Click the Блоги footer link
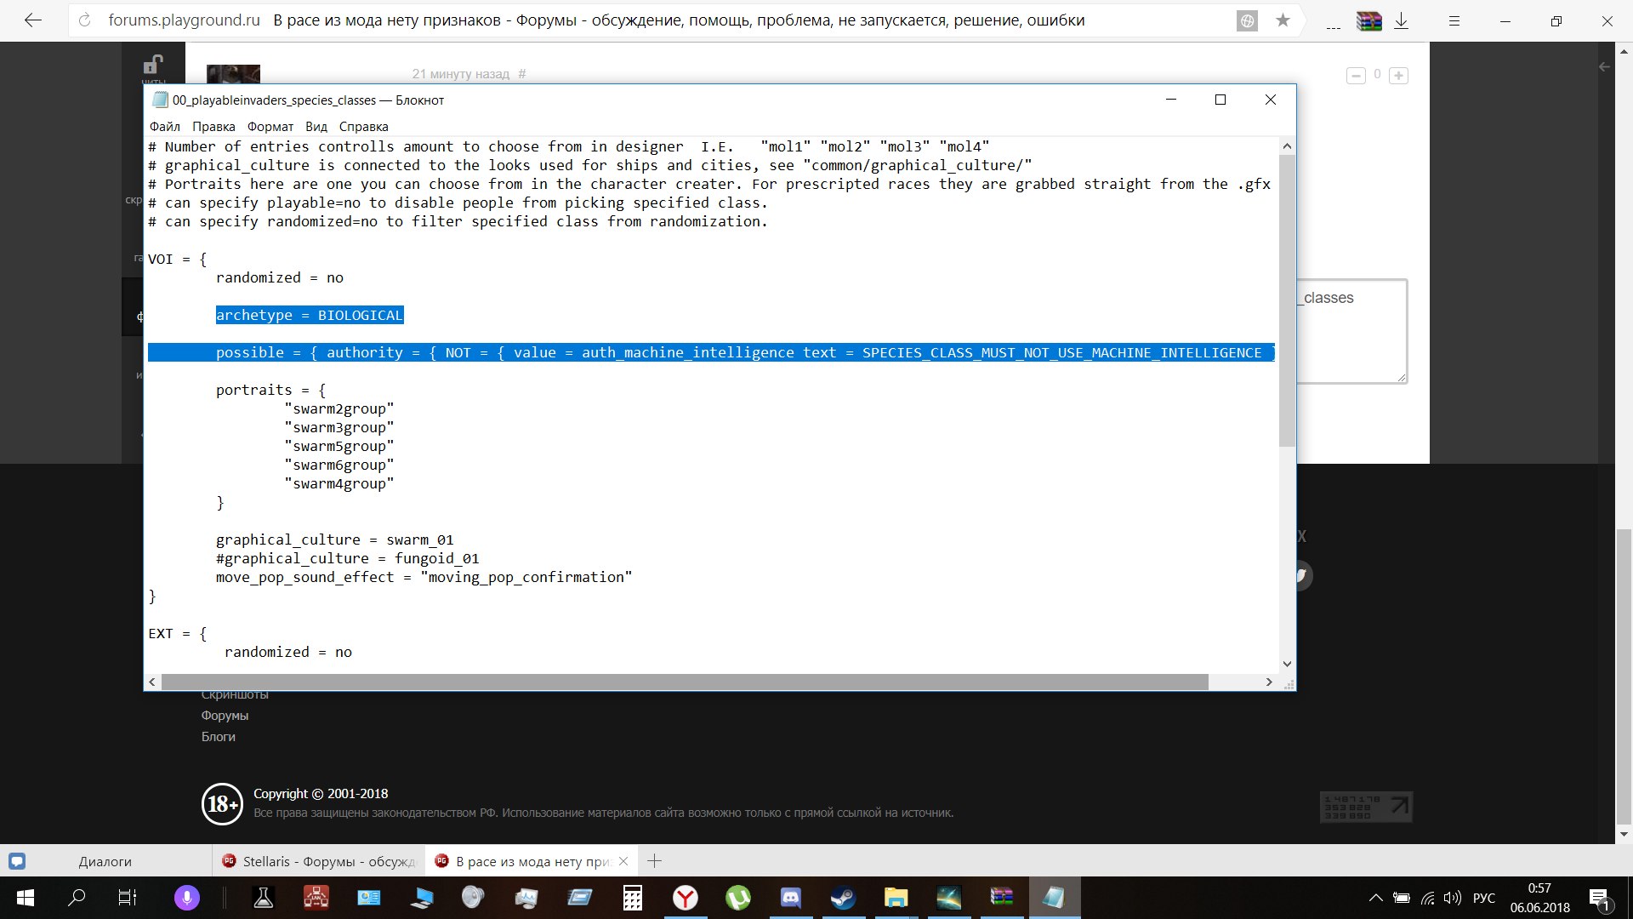1633x919 pixels. [218, 737]
